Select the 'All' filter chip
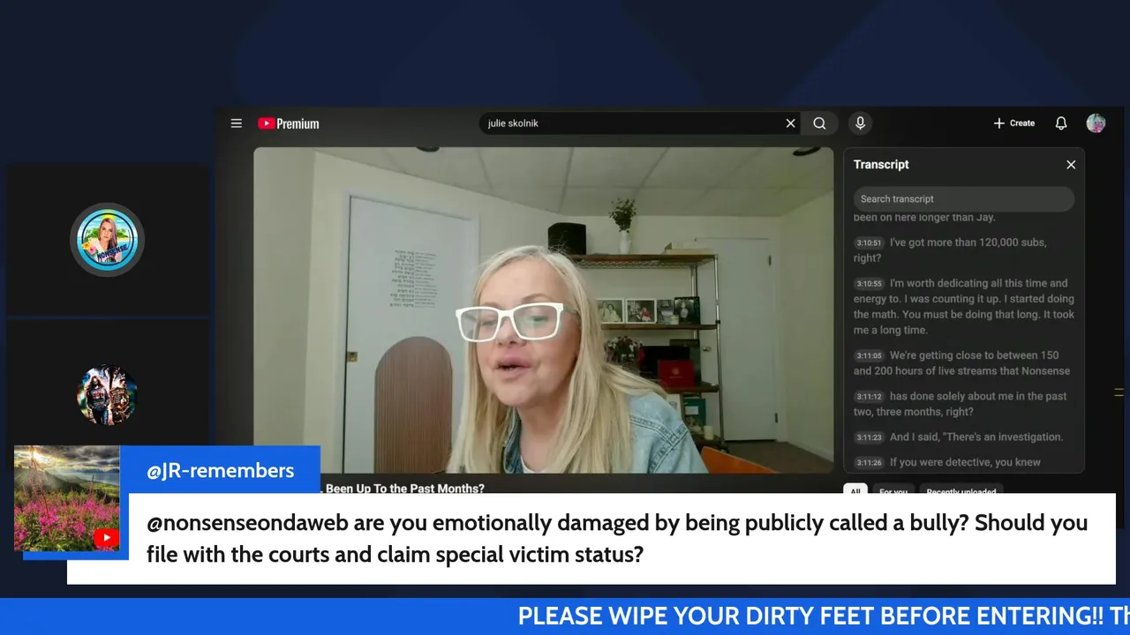The image size is (1130, 635). (855, 490)
